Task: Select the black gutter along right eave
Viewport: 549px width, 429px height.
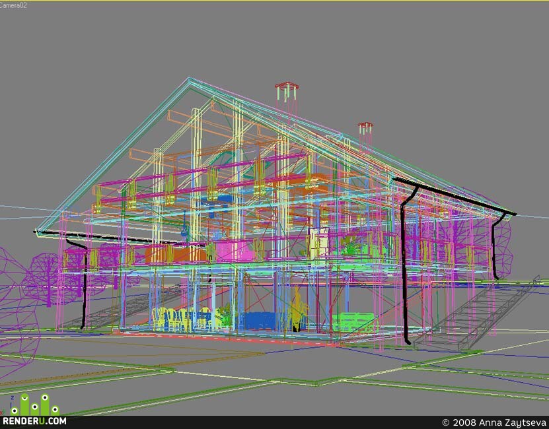Action: click(x=454, y=196)
